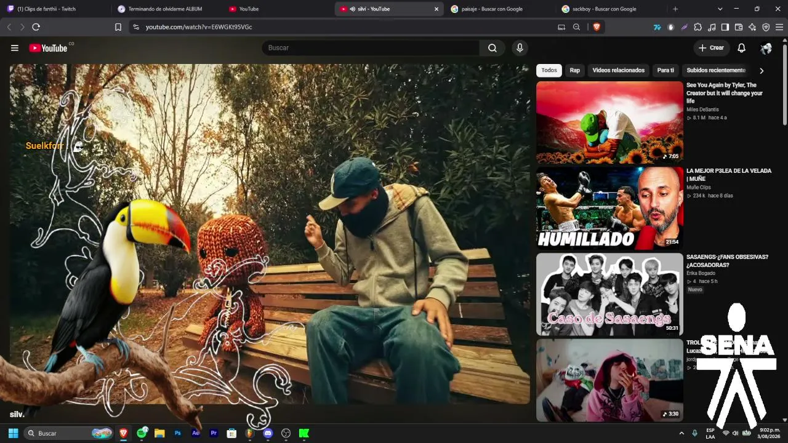788x443 pixels.
Task: Open Erika Bogado channel link
Action: coord(701,273)
